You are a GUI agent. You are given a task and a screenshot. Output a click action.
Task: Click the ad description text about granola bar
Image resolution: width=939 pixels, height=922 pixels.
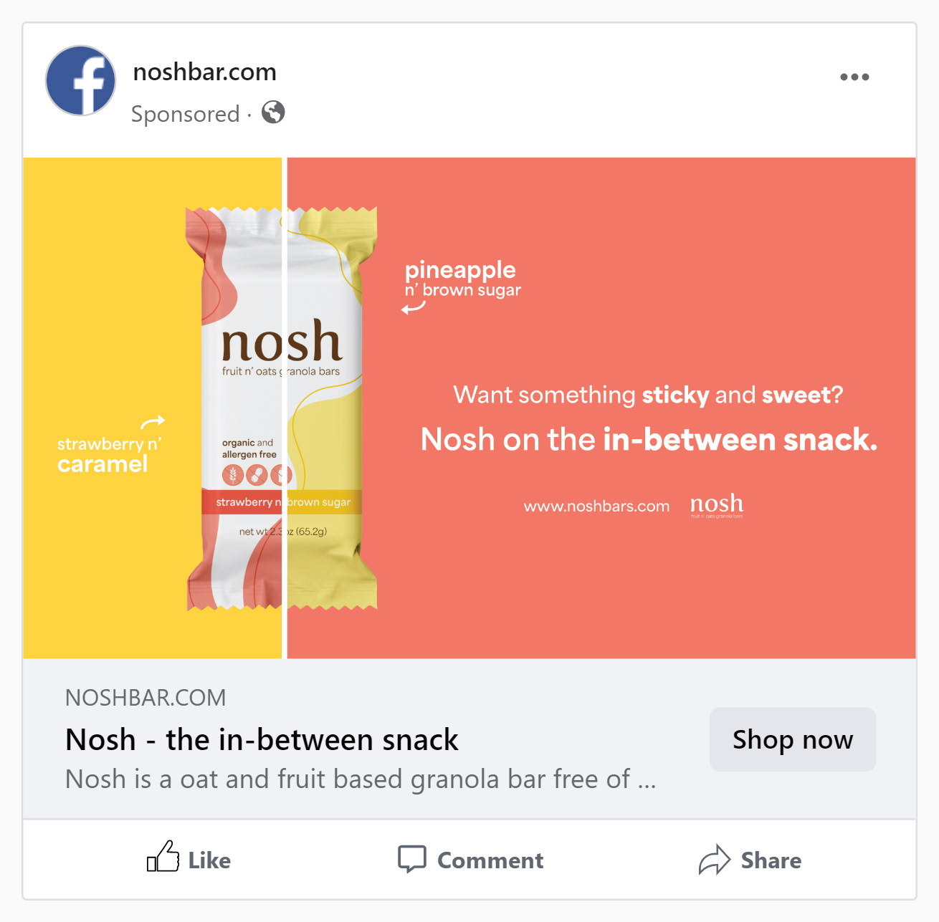tap(361, 779)
